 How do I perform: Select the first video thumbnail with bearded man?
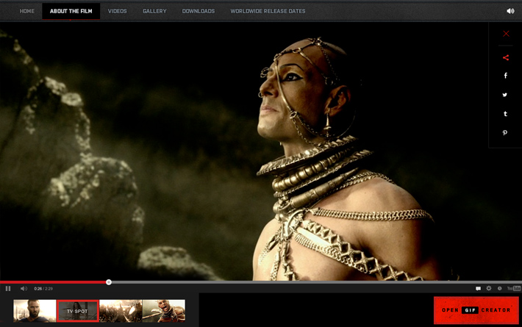(35, 311)
